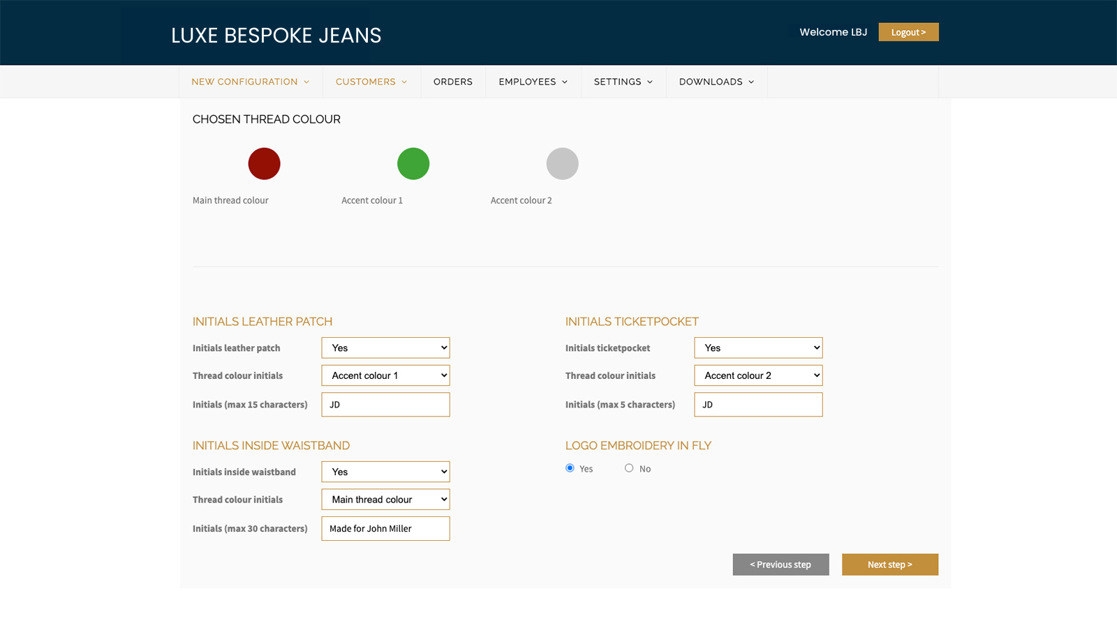The image size is (1117, 628).
Task: Select No for logo embroidery in fly
Action: (628, 468)
